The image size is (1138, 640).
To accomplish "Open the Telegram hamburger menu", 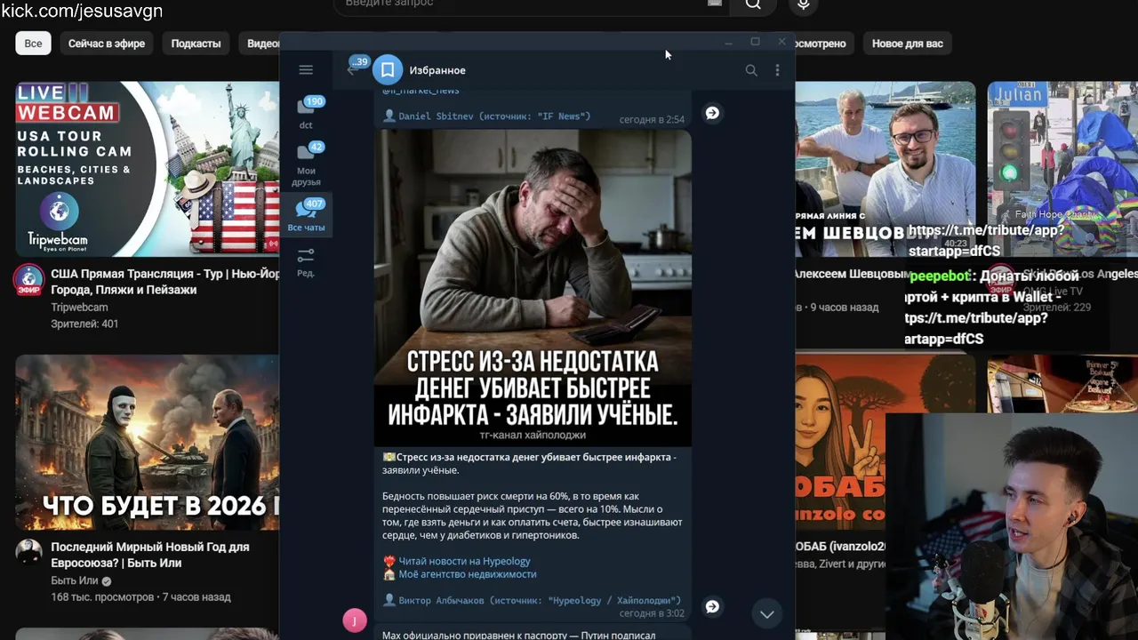I will [306, 70].
